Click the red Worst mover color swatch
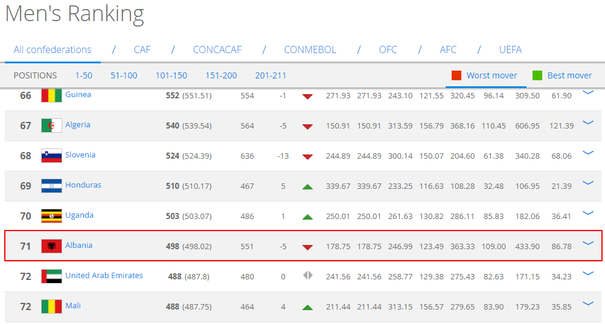 coord(456,75)
